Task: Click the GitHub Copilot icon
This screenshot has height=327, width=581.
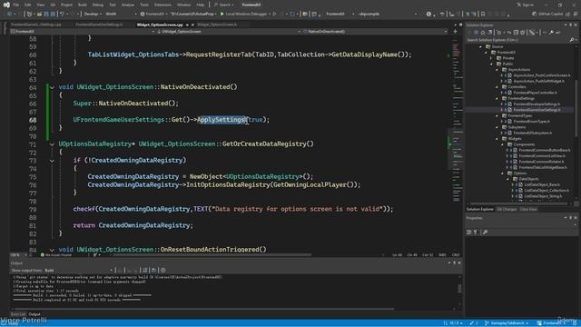Action: [x=534, y=14]
